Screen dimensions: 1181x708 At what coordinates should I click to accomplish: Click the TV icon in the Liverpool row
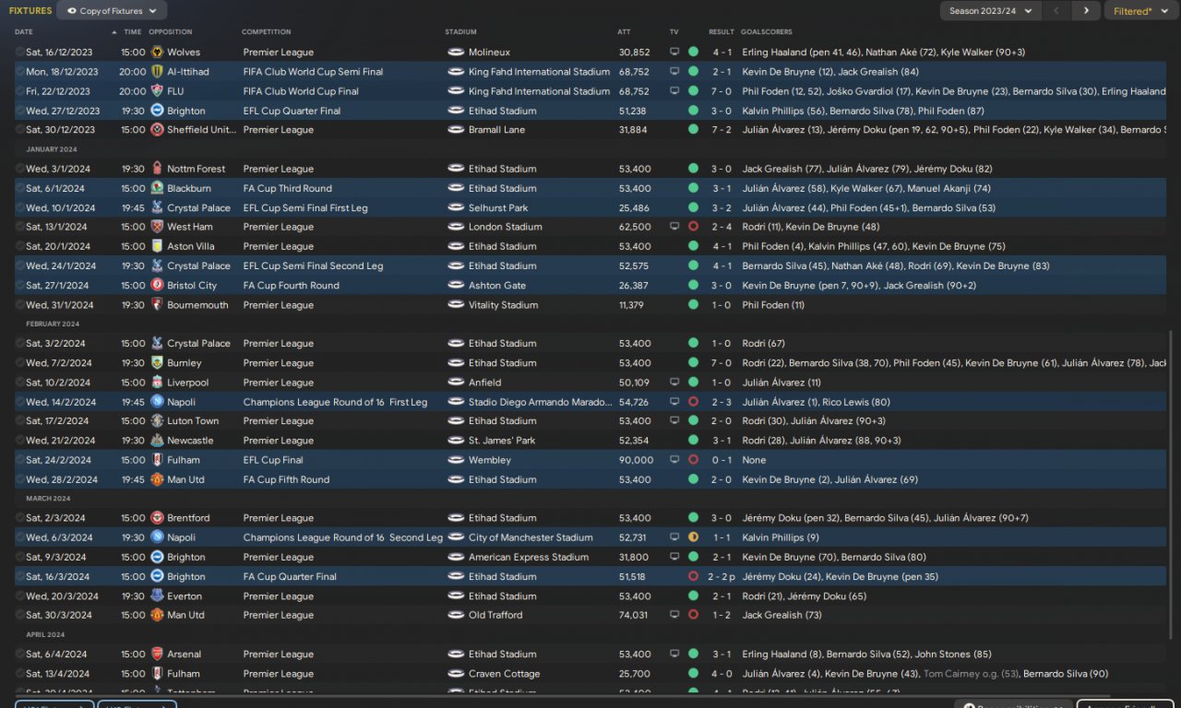(674, 383)
